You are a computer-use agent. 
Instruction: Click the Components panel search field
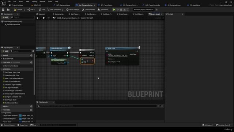point(23,17)
